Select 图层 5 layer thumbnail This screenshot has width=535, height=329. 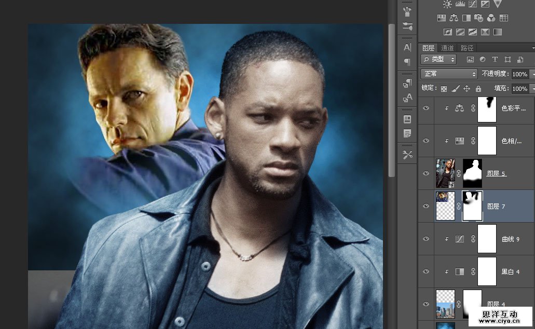(x=446, y=173)
